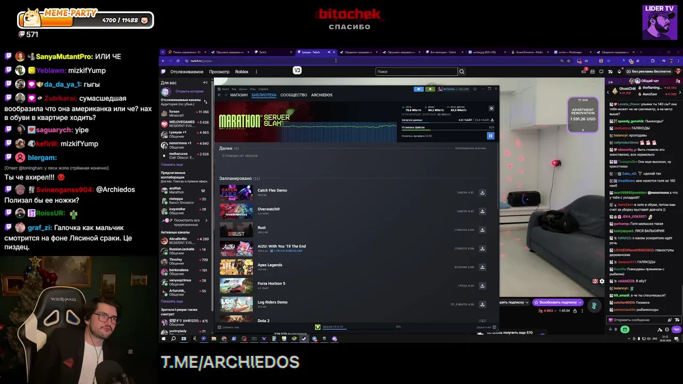Click 'Без рекламы бесплатно' button
The height and width of the screenshot is (384, 683).
[x=648, y=71]
